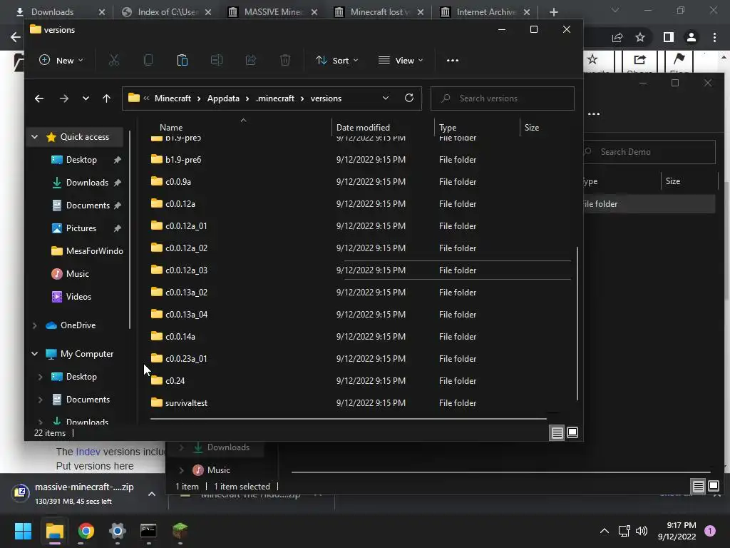Screen dimensions: 730x548
Task: Refresh the versions folder listing
Action: tap(408, 98)
